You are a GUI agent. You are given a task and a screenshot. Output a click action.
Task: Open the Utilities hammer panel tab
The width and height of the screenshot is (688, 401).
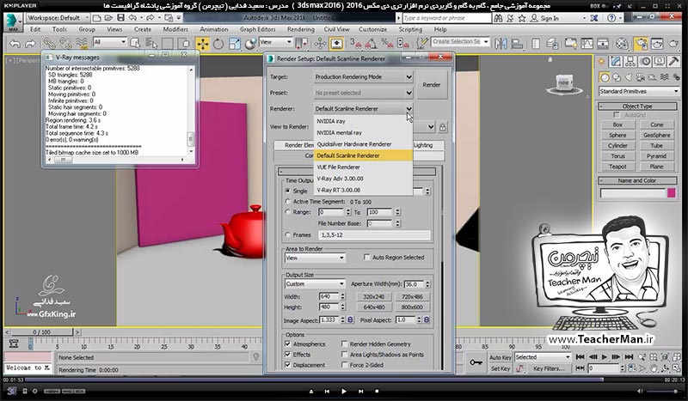point(673,61)
